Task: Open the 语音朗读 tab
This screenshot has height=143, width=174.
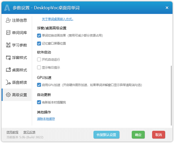Action: coord(17,82)
